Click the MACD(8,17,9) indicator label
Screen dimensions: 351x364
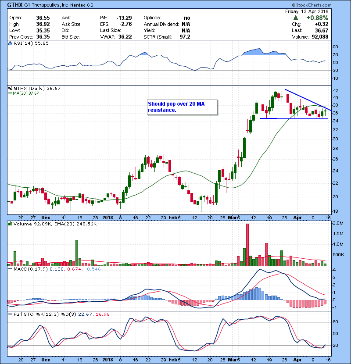[31, 269]
